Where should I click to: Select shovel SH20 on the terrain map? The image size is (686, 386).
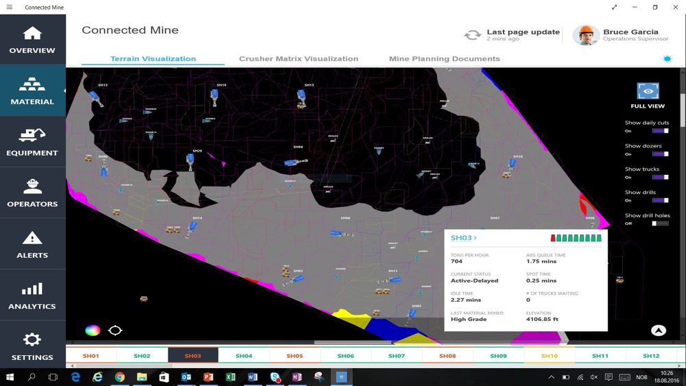point(190,161)
